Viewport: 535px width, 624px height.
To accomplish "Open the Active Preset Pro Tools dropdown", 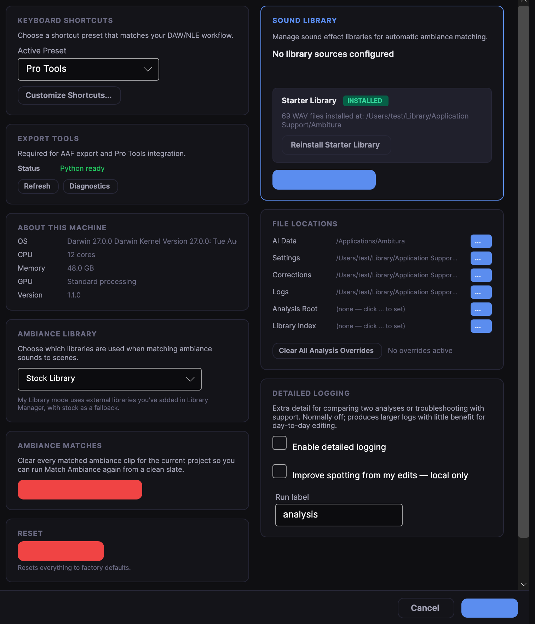I will pos(88,69).
